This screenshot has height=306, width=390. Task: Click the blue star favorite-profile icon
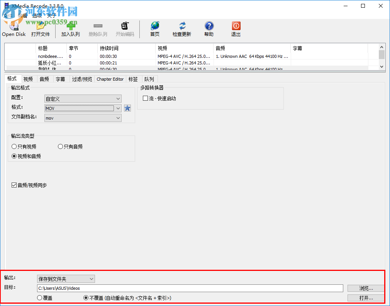(x=127, y=108)
